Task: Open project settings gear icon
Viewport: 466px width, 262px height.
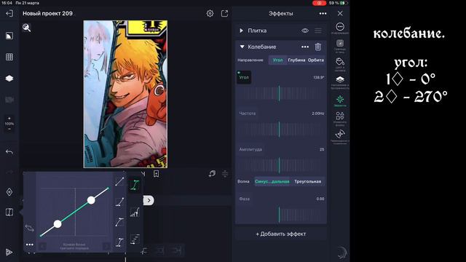Action: 210,13
